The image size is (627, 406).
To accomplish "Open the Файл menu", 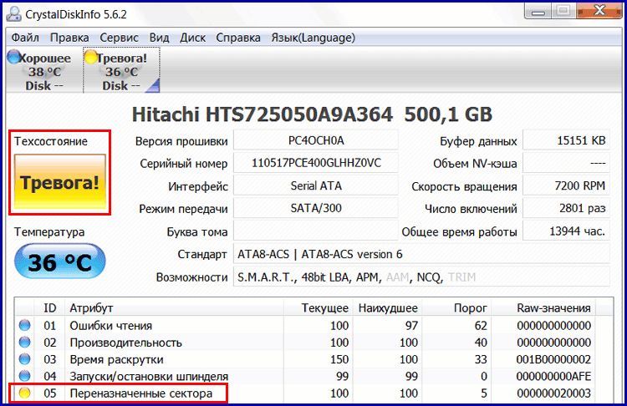I will pyautogui.click(x=26, y=38).
